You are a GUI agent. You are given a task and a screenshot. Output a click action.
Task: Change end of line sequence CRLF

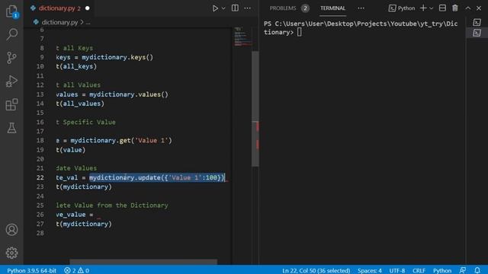[419, 271]
